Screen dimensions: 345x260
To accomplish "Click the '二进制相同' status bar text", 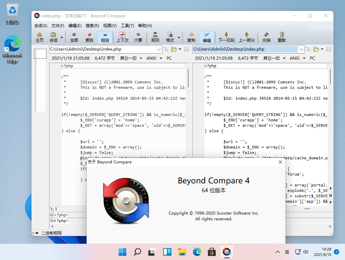I will pos(51,233).
